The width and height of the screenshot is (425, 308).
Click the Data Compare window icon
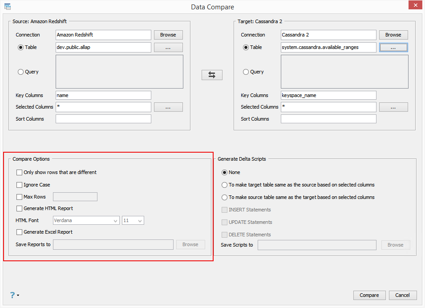tap(8, 6)
